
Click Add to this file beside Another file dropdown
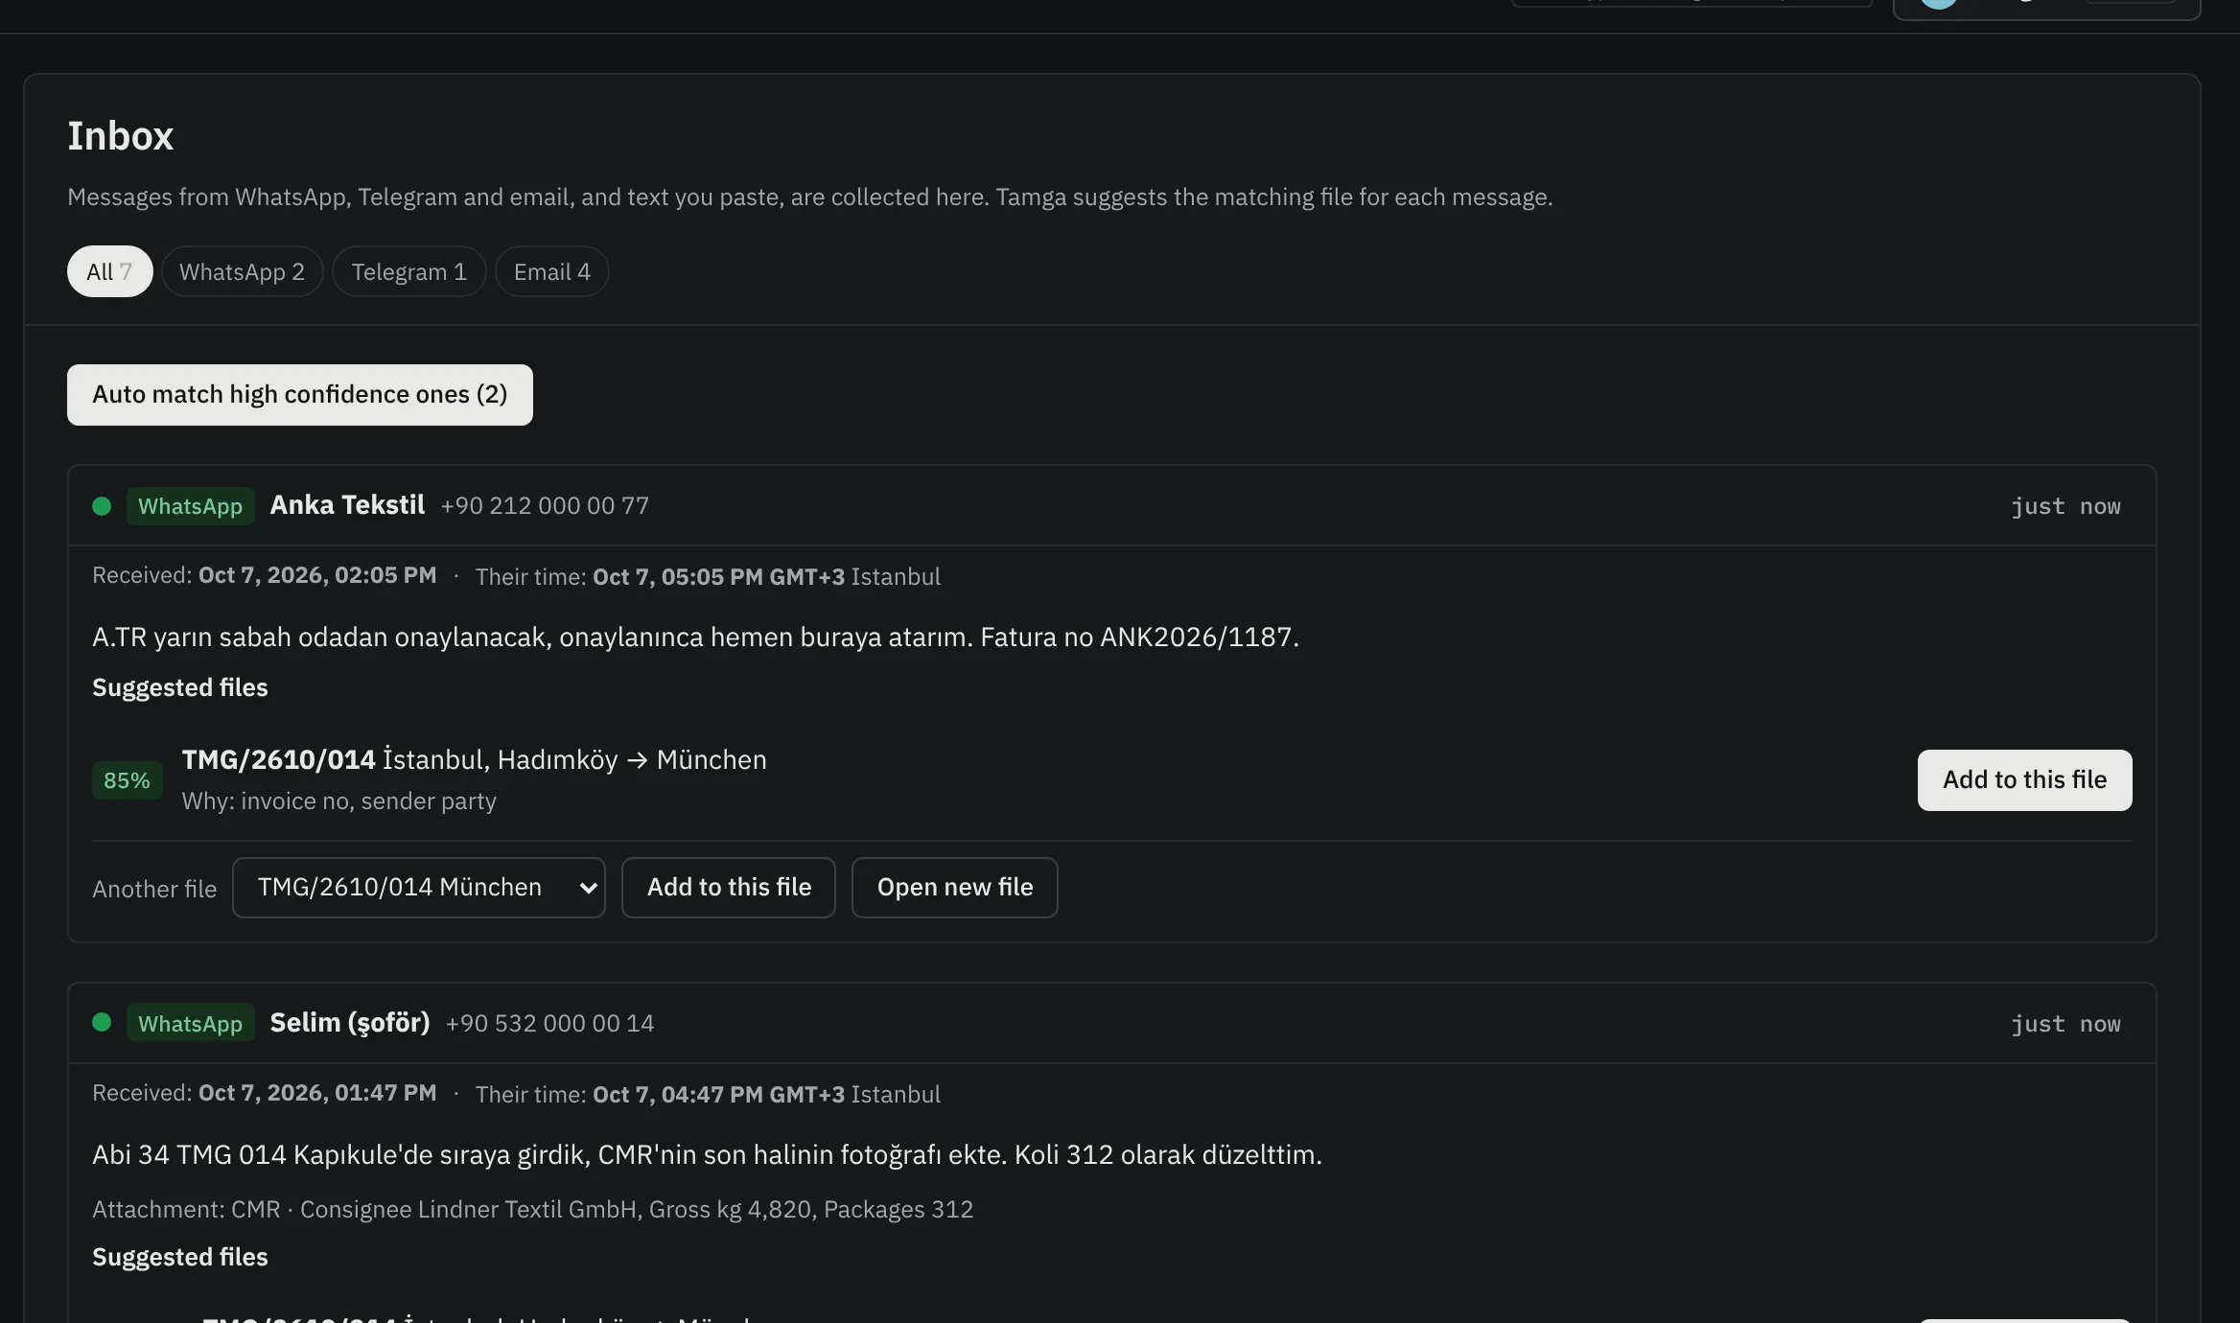click(x=729, y=888)
